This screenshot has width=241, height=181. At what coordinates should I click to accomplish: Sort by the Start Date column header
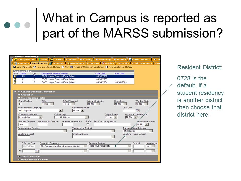(100, 74)
